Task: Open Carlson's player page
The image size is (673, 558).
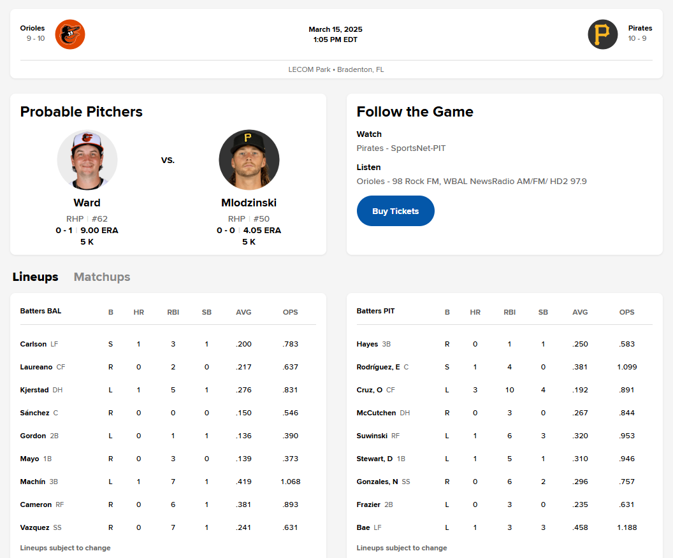Action: click(33, 344)
